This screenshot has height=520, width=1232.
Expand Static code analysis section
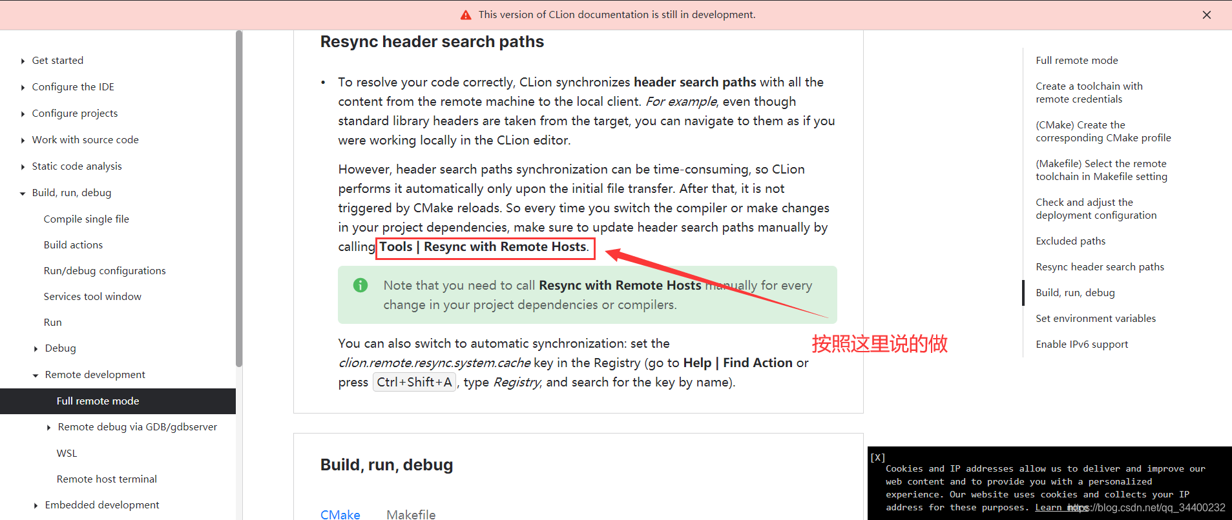23,166
